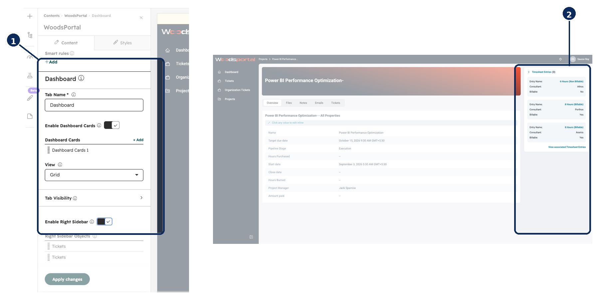Click Apply changes button
Viewport: 599px width, 299px height.
pos(67,279)
